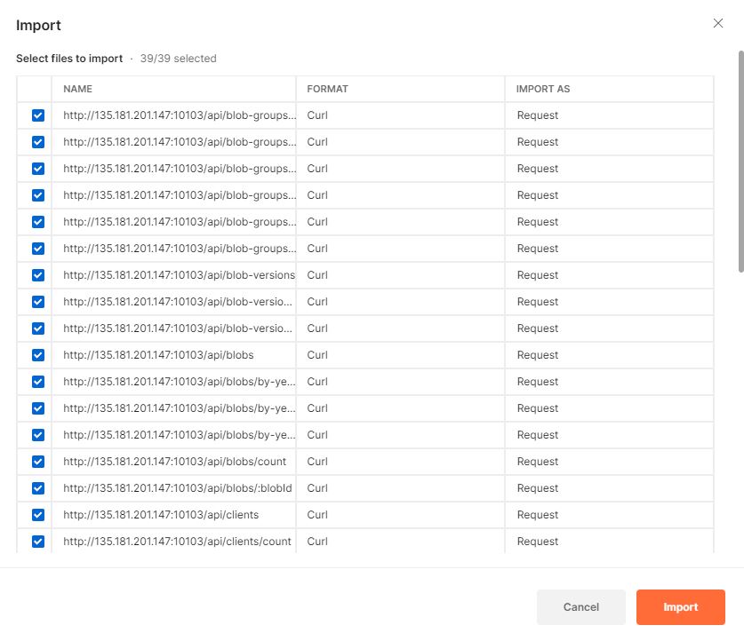744x641 pixels.
Task: Click Request in the api/blob-versions row
Action: (x=538, y=275)
